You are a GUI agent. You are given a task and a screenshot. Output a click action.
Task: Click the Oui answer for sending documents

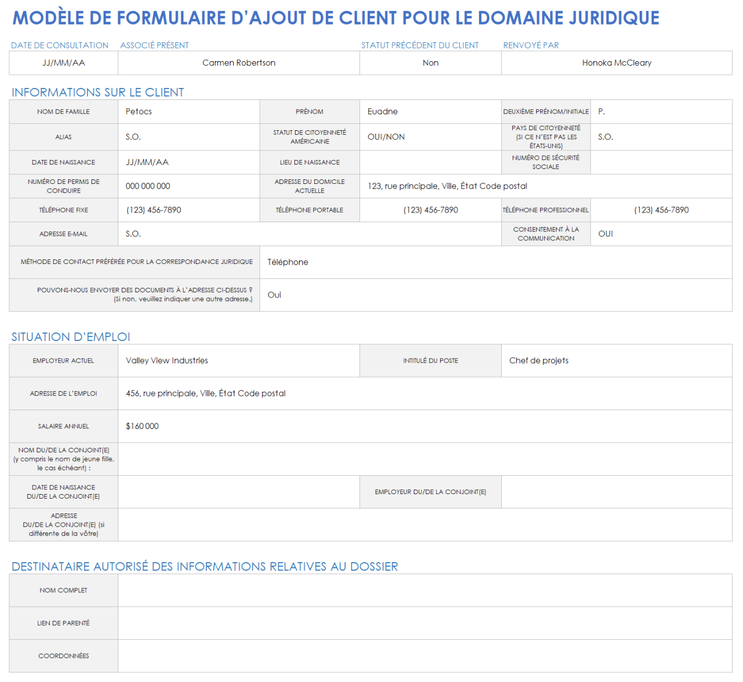497,295
